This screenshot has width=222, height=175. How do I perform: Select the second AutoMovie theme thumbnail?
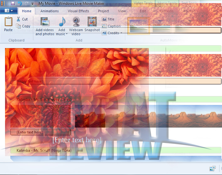[x=161, y=26]
